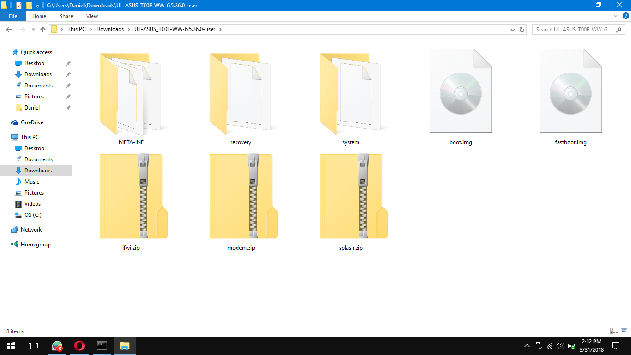Open the Share ribbon tab
The height and width of the screenshot is (355, 631).
point(66,16)
